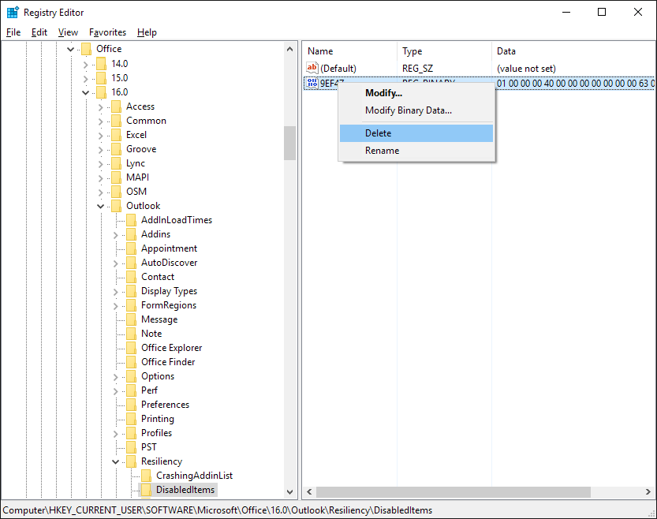Click the AddInLoadTimes folder icon
657x519 pixels.
click(x=131, y=220)
